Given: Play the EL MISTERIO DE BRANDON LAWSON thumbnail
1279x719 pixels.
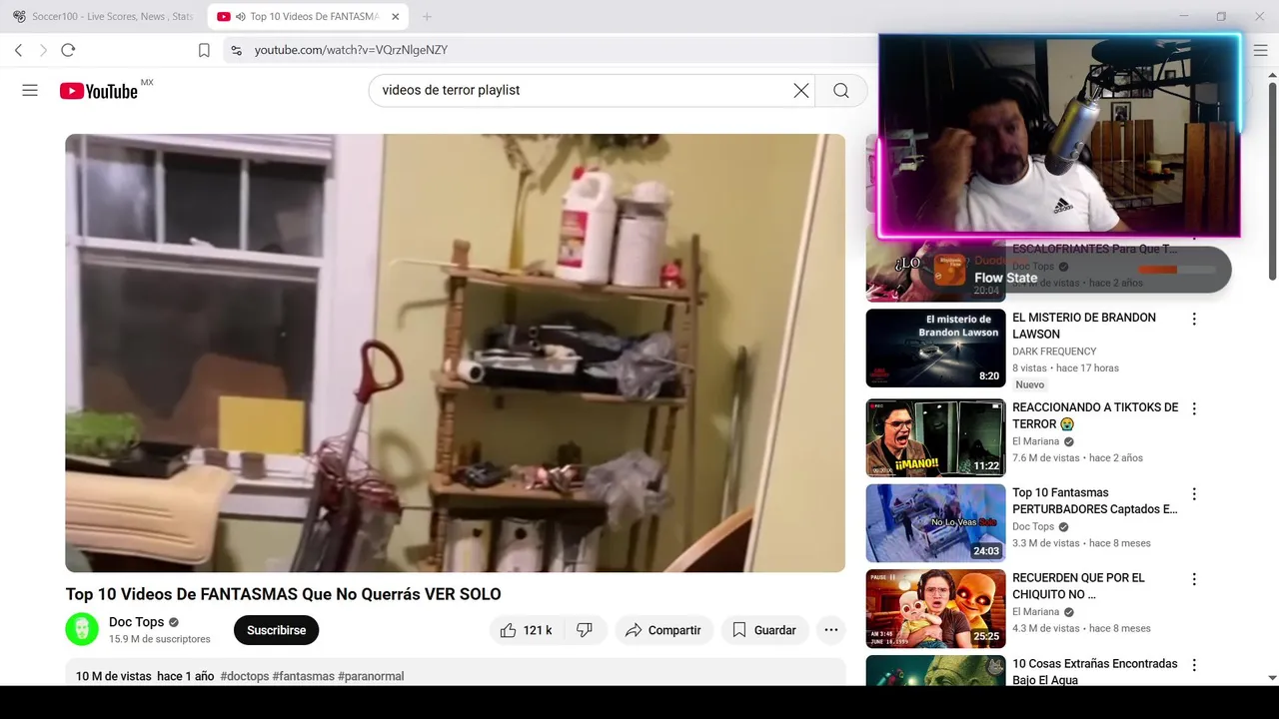Looking at the screenshot, I should pyautogui.click(x=935, y=349).
